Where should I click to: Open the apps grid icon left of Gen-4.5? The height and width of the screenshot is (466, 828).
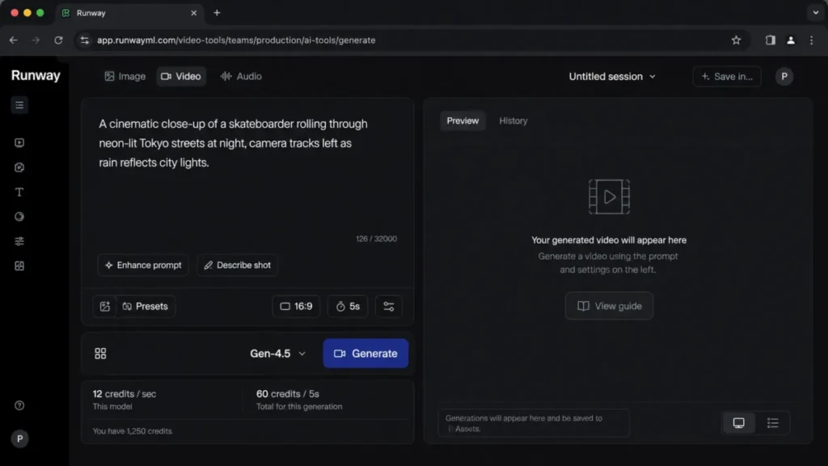(x=100, y=354)
